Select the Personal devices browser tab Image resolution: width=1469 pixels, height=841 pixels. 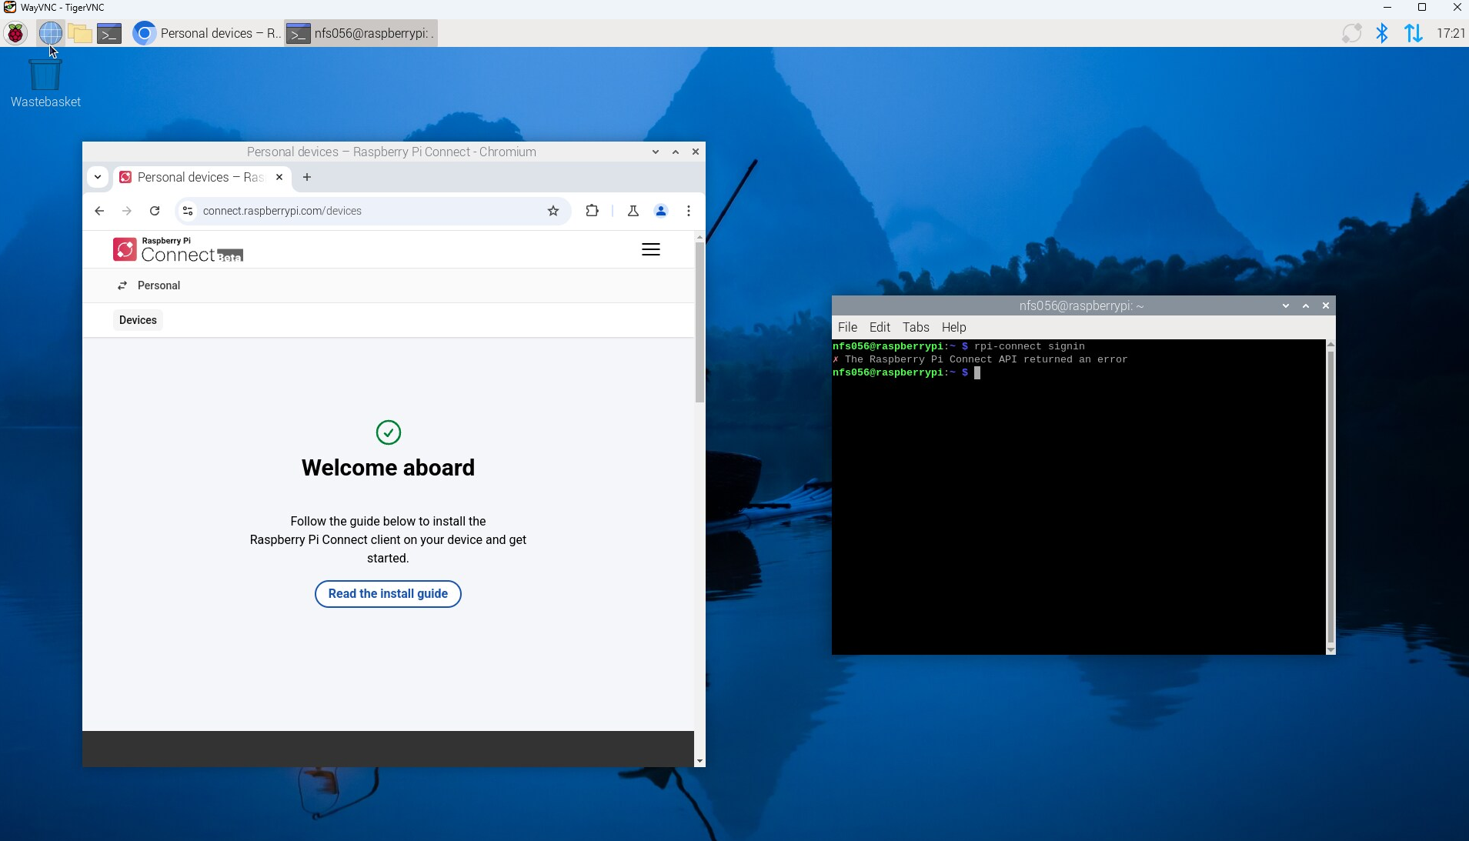(202, 177)
